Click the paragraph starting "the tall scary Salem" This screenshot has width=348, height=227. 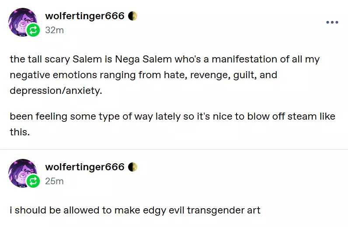point(164,75)
